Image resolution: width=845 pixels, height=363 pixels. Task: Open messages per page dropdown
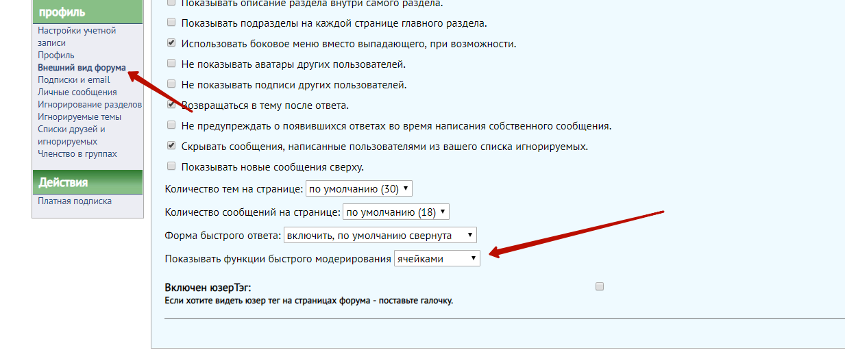[395, 212]
